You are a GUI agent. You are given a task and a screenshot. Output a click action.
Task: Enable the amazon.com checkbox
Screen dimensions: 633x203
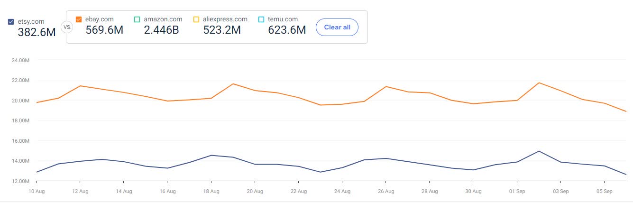click(x=137, y=19)
